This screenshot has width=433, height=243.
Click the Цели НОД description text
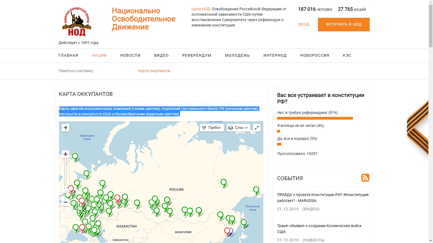[239, 17]
